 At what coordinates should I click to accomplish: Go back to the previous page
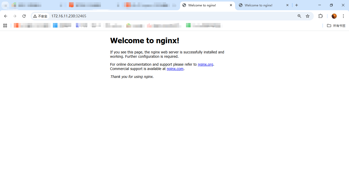click(x=6, y=16)
